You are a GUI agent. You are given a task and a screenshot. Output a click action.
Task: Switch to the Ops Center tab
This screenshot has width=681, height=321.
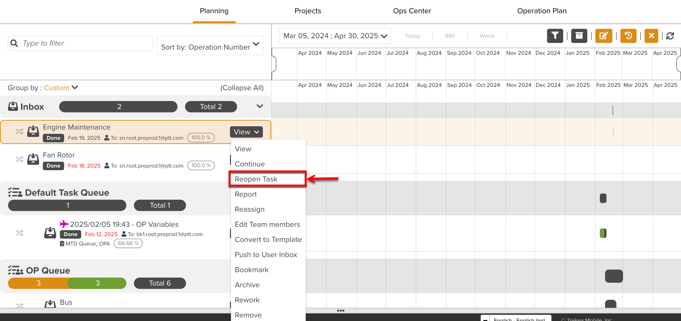412,11
